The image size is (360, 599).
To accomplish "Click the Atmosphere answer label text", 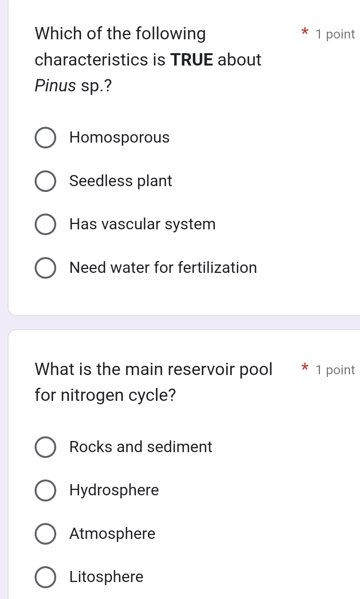I will [x=112, y=534].
